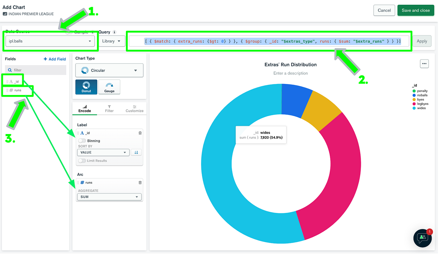Open the chart options ellipsis menu

coord(424,63)
